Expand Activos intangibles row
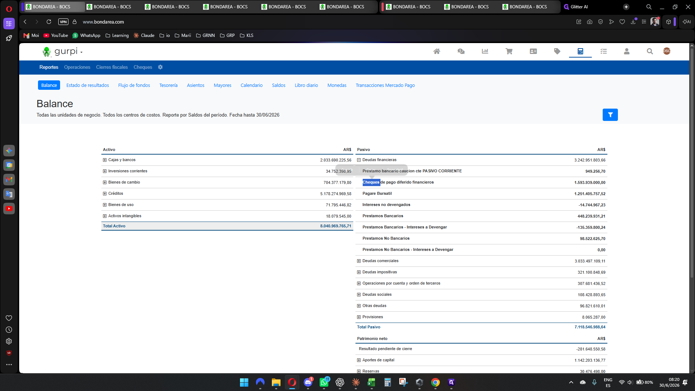This screenshot has width=695, height=391. tap(105, 216)
